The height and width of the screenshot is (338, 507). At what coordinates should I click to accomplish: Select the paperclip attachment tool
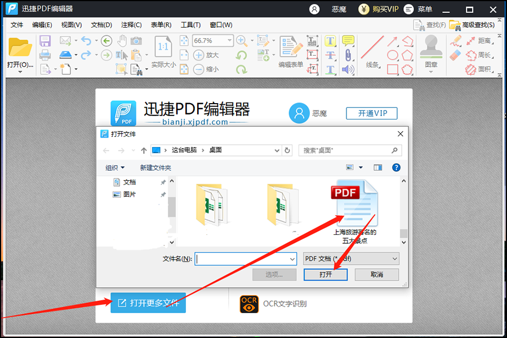click(348, 55)
